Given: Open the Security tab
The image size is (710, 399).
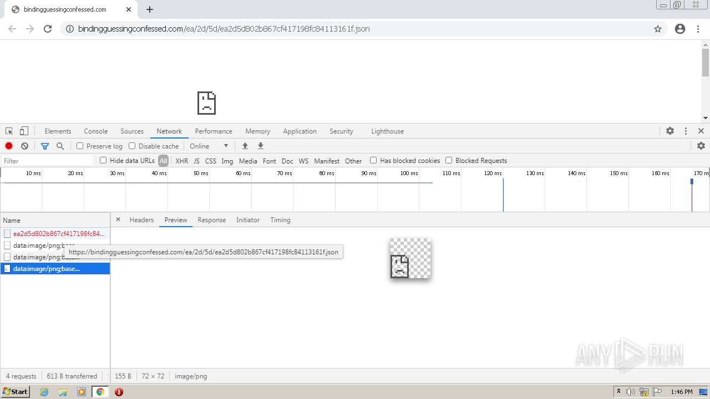Looking at the screenshot, I should coord(341,131).
